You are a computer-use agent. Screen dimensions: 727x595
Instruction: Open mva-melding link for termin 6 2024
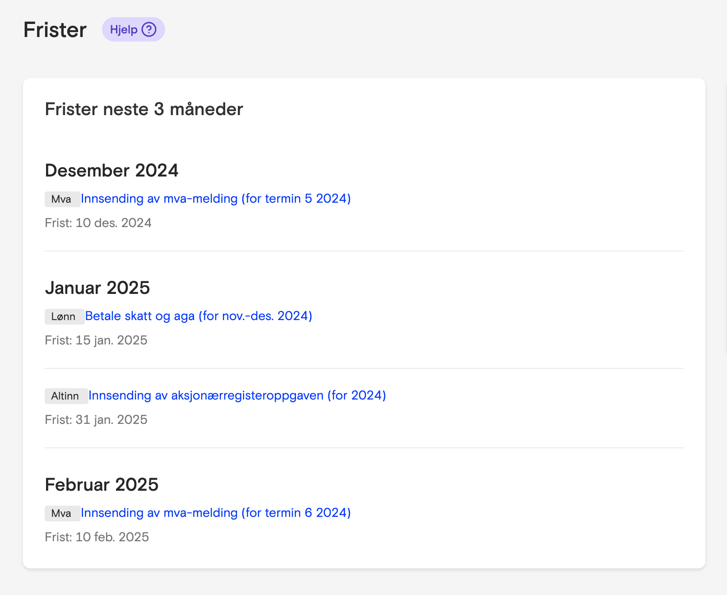[x=216, y=513]
